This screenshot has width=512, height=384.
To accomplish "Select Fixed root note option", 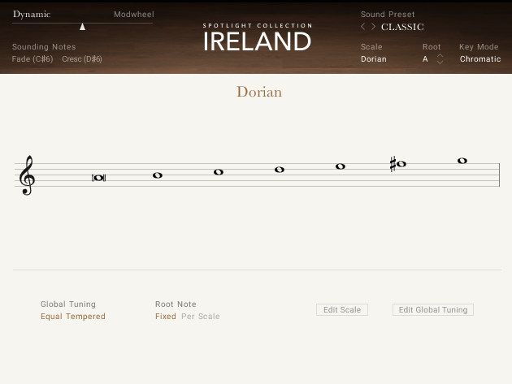I will pos(166,317).
